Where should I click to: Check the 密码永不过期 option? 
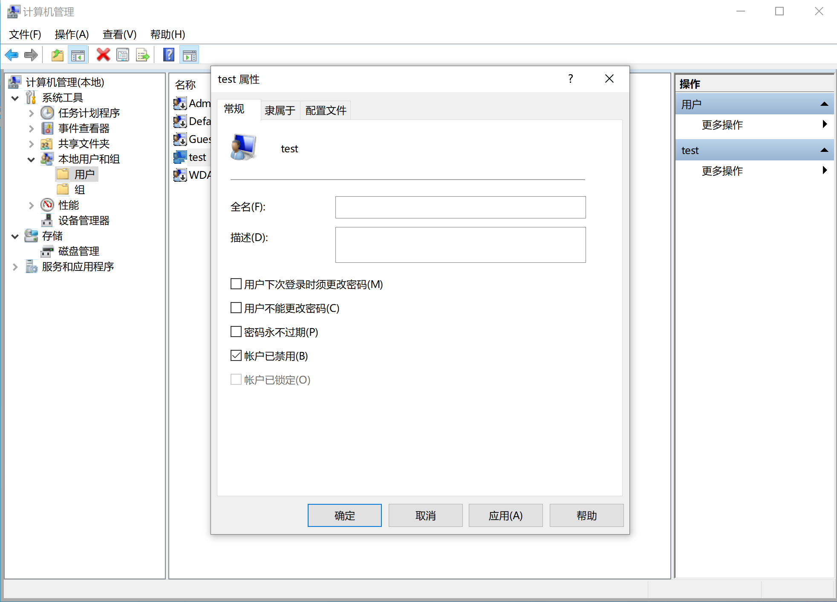coord(236,332)
